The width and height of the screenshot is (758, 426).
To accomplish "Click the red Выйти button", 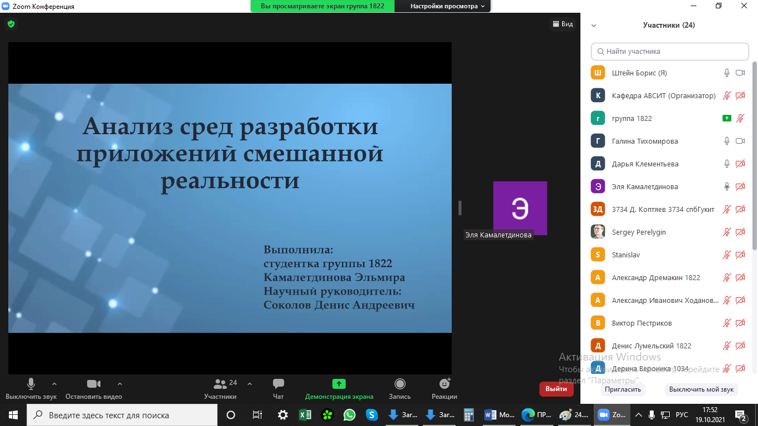I will click(556, 389).
